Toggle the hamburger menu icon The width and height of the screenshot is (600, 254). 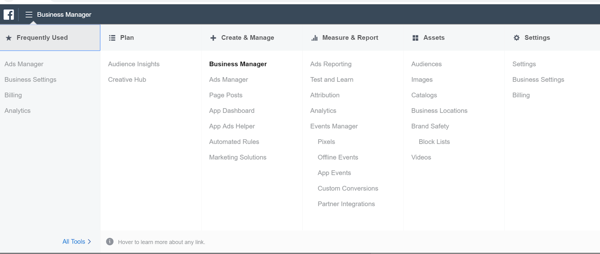[29, 15]
